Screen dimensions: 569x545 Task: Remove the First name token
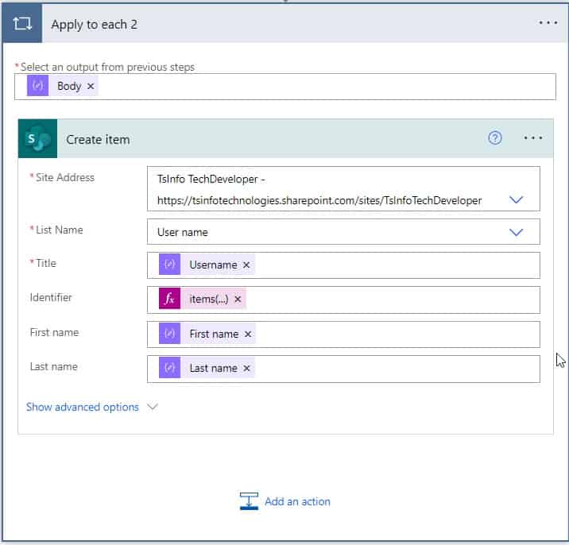pyautogui.click(x=248, y=334)
